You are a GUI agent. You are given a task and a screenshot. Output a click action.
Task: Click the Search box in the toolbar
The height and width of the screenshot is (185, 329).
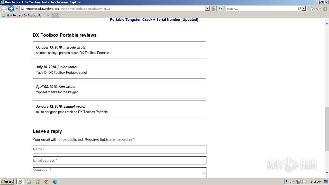click(x=261, y=9)
